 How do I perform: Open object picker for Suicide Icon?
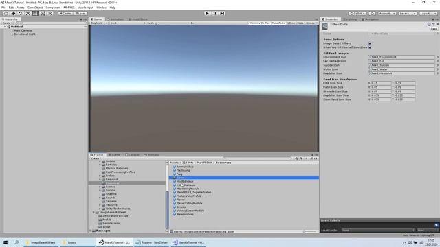click(437, 65)
